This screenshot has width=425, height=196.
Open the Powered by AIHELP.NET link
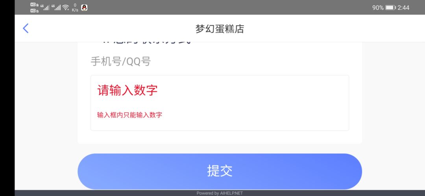(220, 193)
